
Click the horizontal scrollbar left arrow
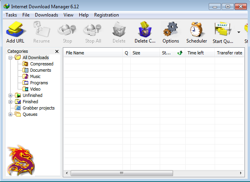[x=67, y=173]
